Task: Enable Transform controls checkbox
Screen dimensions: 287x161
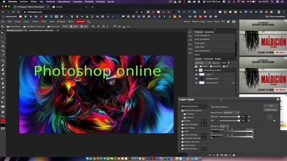Action: click(x=24, y=27)
